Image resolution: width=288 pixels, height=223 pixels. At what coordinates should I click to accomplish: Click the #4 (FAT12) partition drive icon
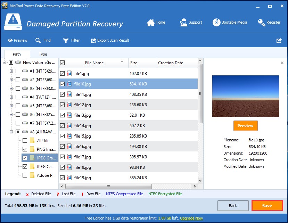(x=25, y=97)
